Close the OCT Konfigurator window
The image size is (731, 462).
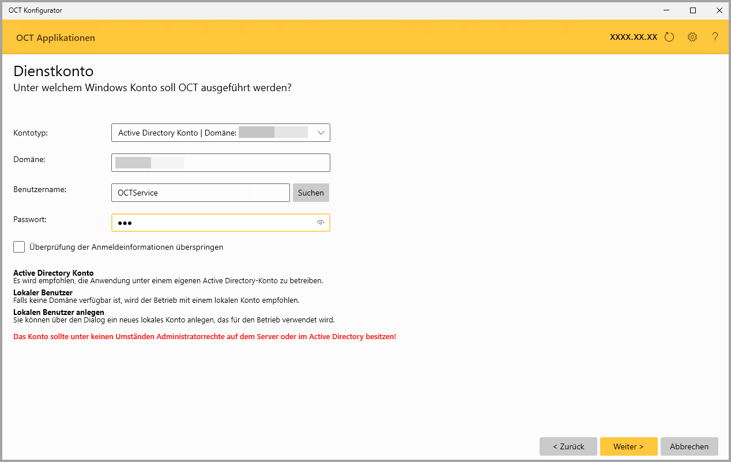(719, 10)
